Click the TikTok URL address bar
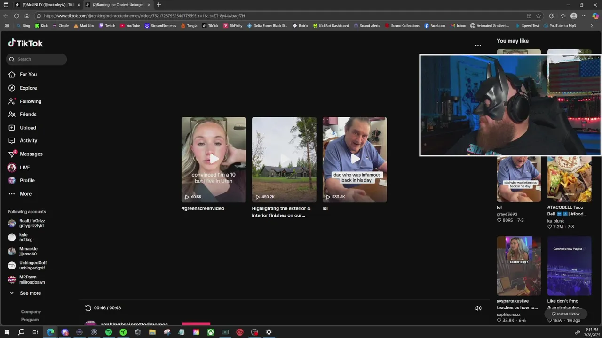 click(x=277, y=15)
